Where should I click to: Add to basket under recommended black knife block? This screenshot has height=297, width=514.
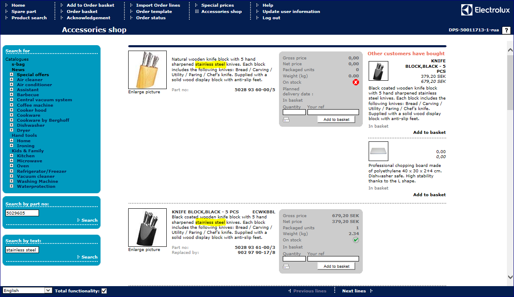point(429,132)
